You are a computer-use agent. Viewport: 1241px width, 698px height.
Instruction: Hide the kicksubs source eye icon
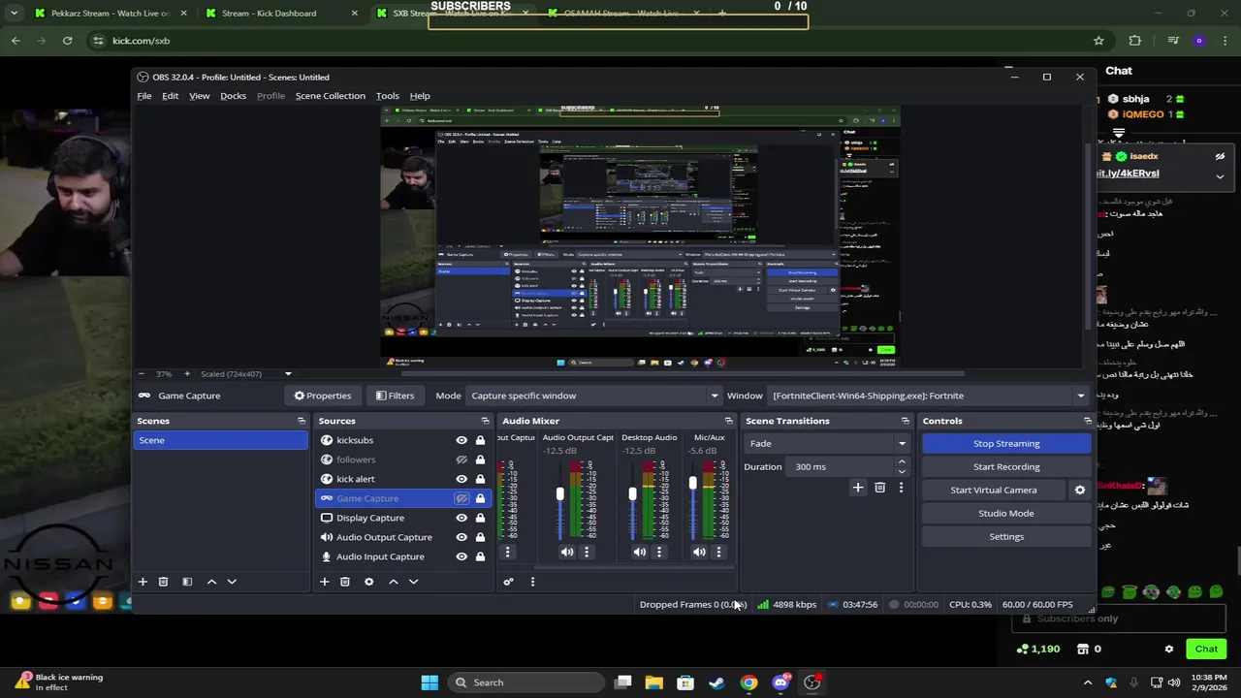tap(461, 440)
